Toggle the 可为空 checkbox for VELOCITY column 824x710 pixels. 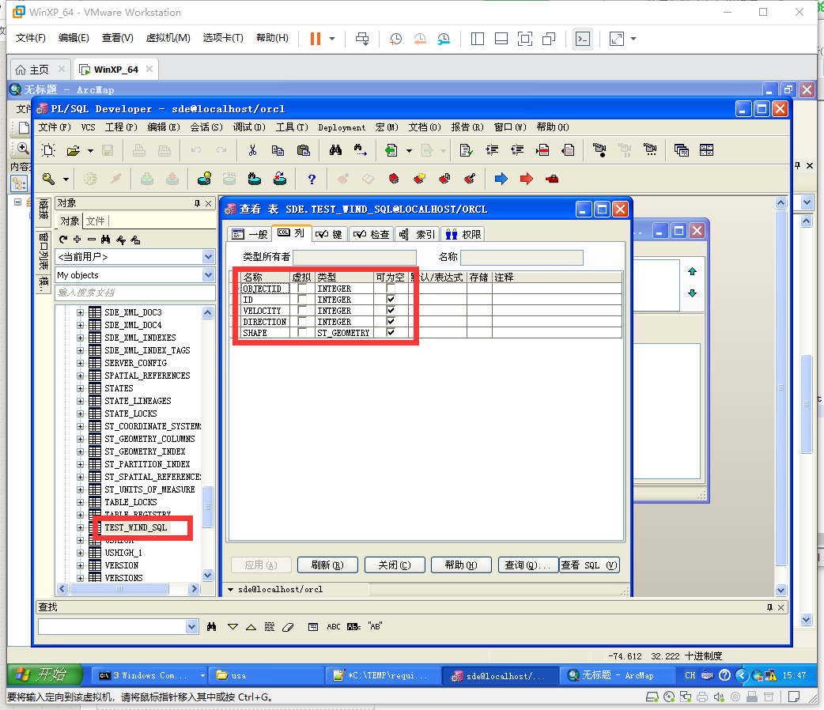point(391,310)
